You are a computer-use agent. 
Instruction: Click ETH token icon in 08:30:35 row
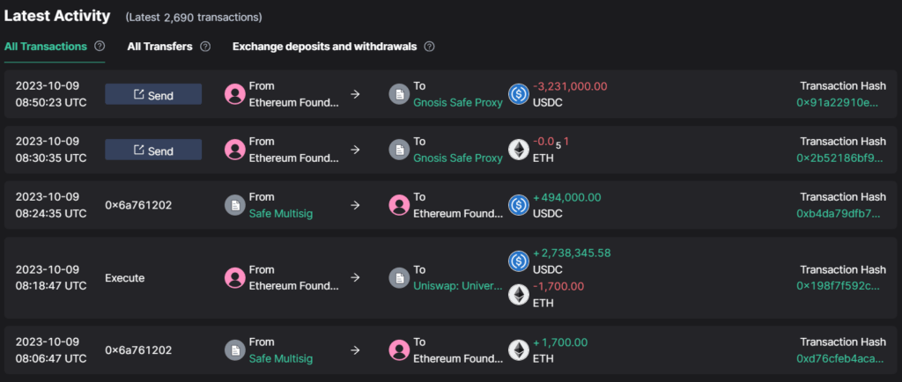click(x=519, y=150)
